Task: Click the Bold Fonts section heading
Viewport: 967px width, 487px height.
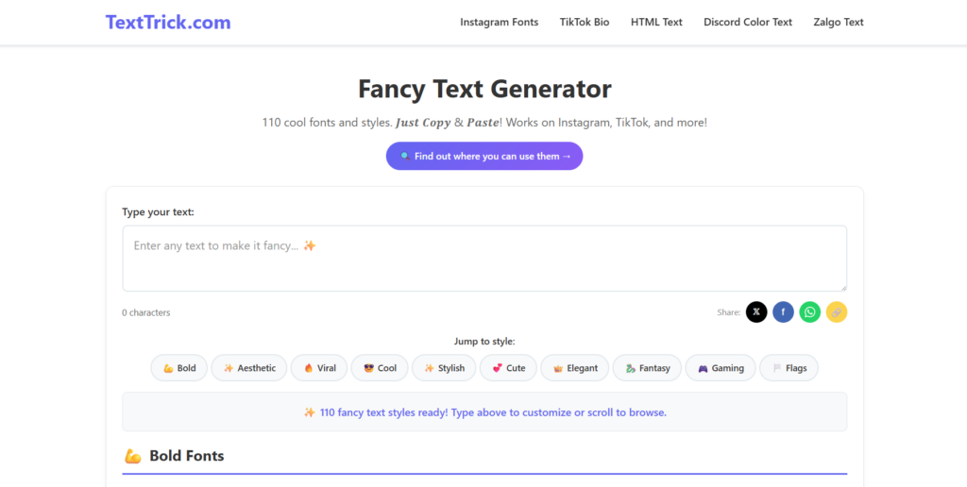Action: (186, 456)
